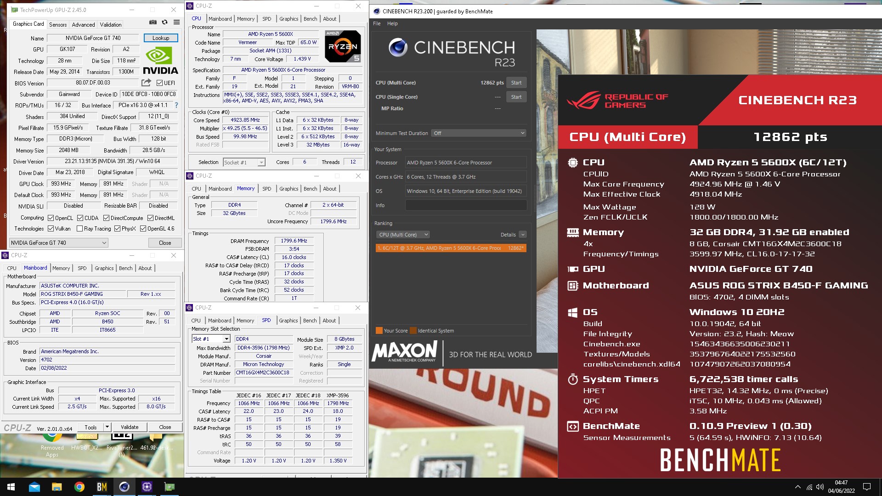Open the CPU-Z Tools dropdown arrow

(x=107, y=427)
